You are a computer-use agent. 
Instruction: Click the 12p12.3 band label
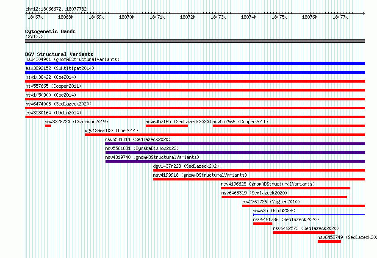34,36
